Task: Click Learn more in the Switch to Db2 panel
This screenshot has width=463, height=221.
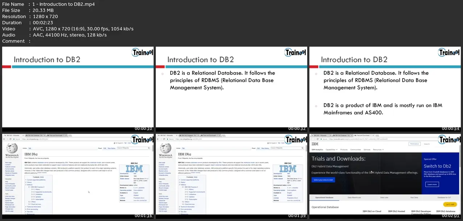Action: 432,184
